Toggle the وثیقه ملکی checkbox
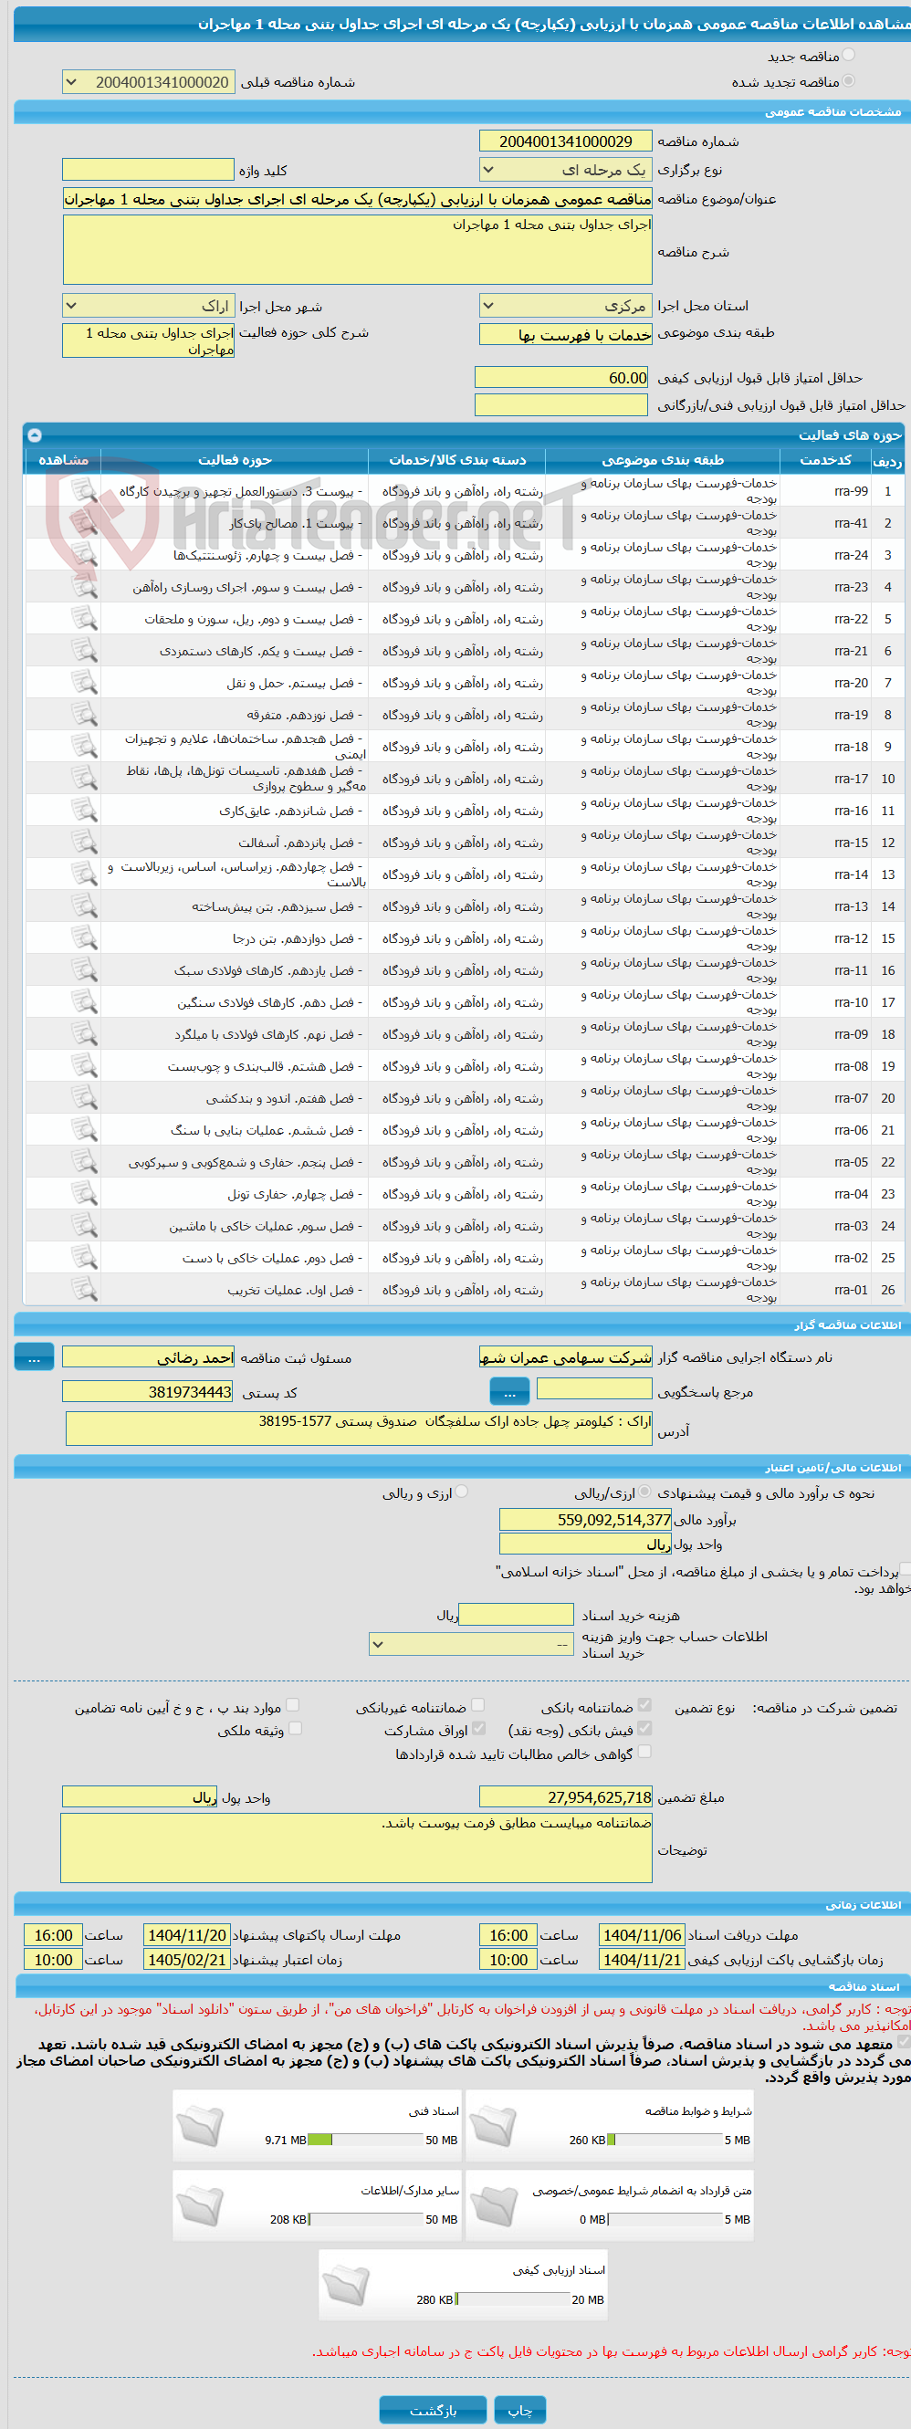The height and width of the screenshot is (2429, 911). pyautogui.click(x=295, y=1728)
